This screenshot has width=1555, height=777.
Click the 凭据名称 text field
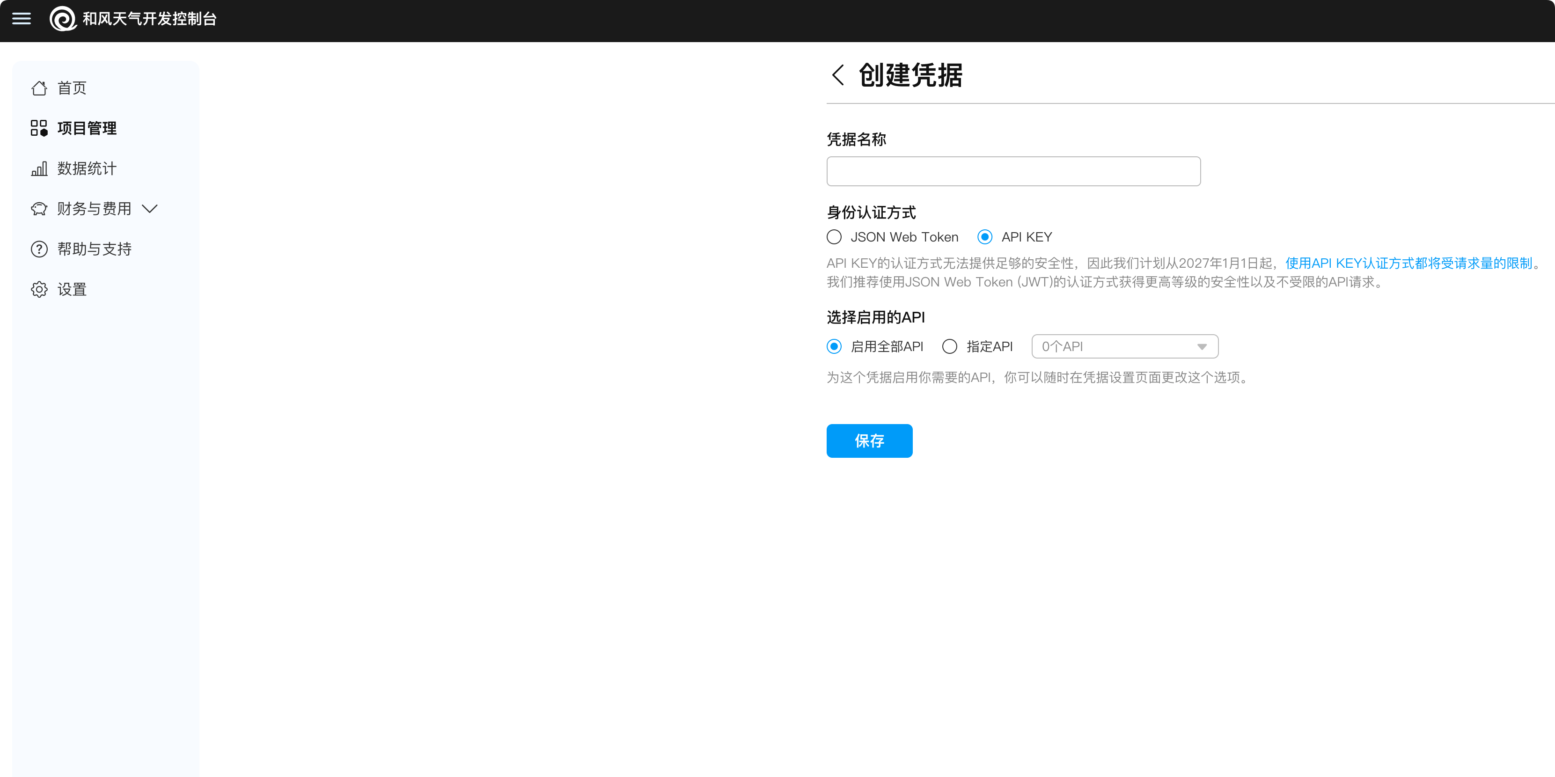[x=1013, y=171]
